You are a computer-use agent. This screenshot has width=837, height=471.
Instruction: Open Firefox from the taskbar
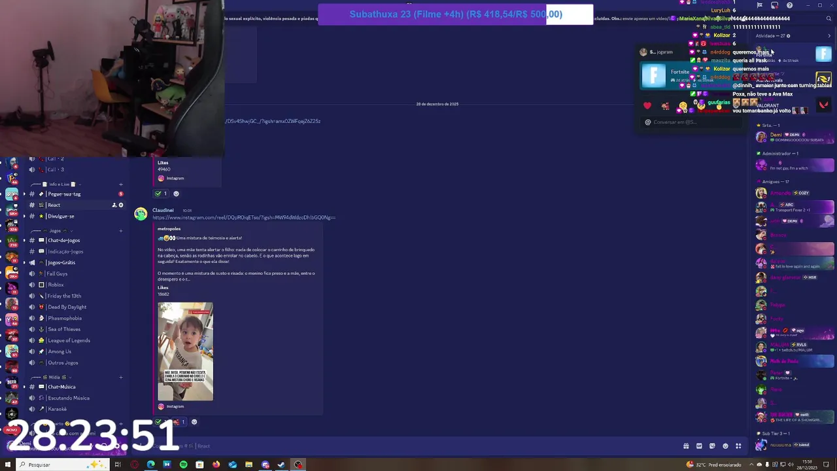pos(216,464)
